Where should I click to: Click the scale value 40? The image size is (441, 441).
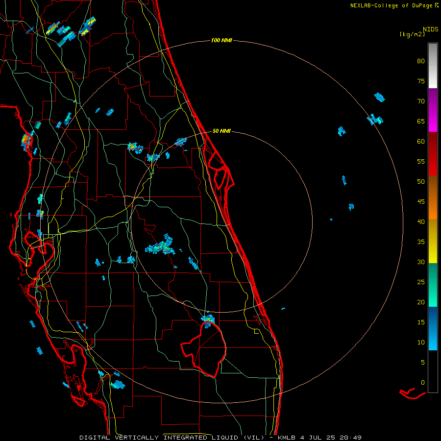pos(421,222)
